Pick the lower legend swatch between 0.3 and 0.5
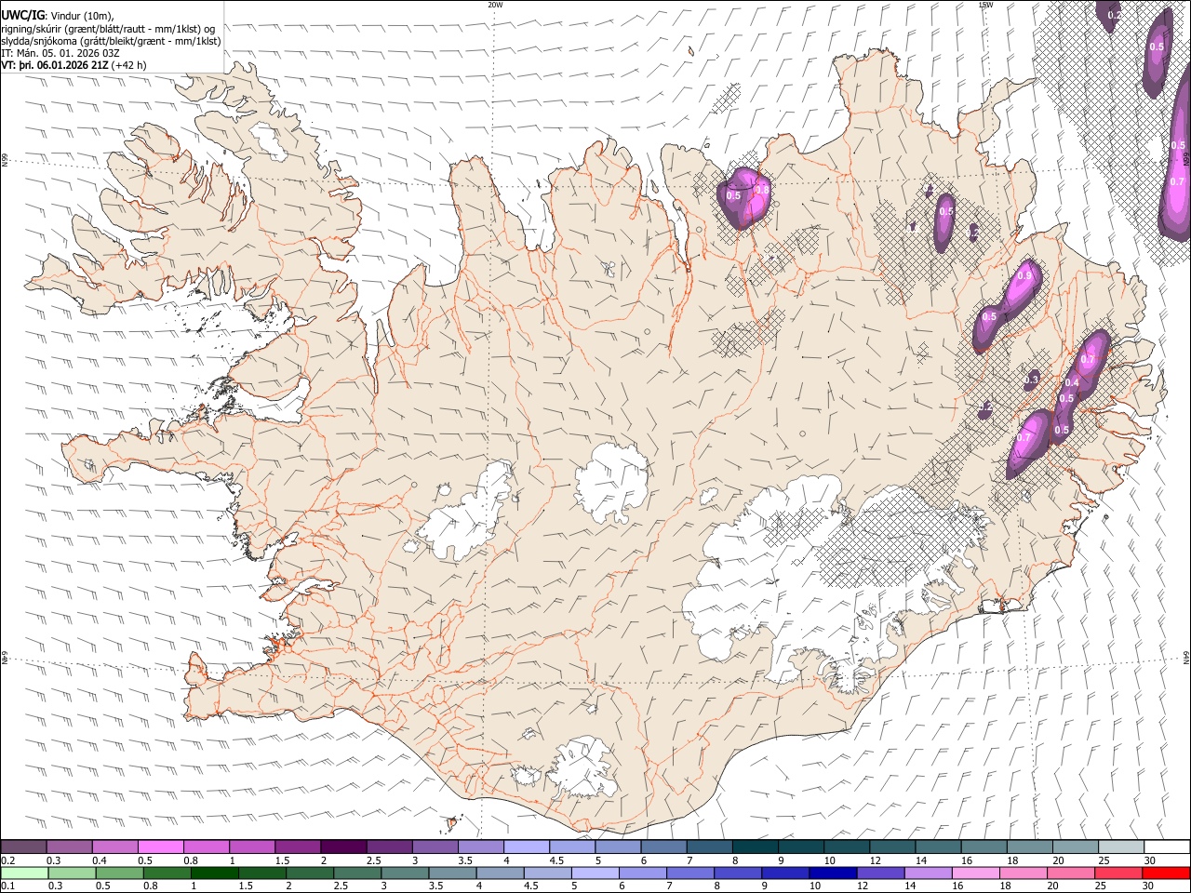 72,873
